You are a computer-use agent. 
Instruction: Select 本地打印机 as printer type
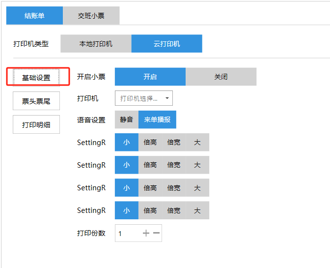click(x=96, y=44)
